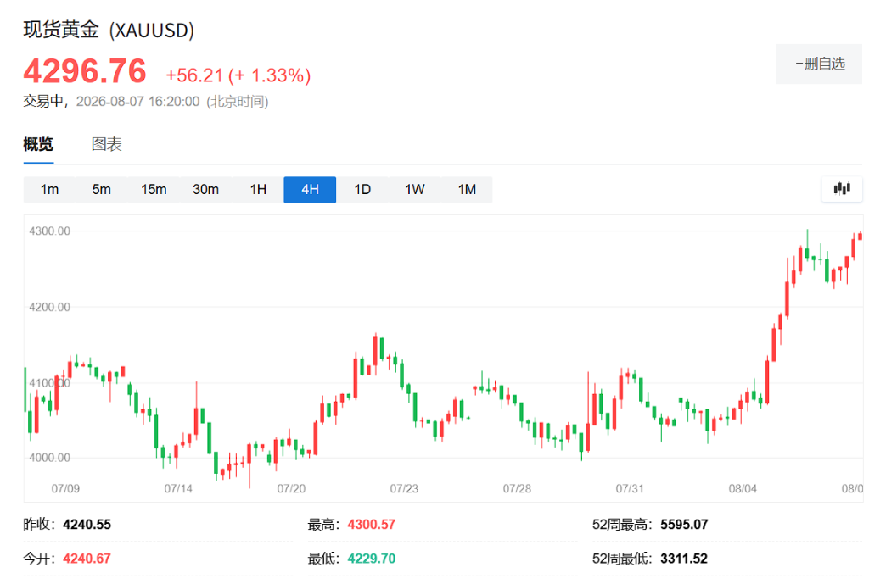
Task: Click the 07/23 date marker on axis
Action: 404,489
